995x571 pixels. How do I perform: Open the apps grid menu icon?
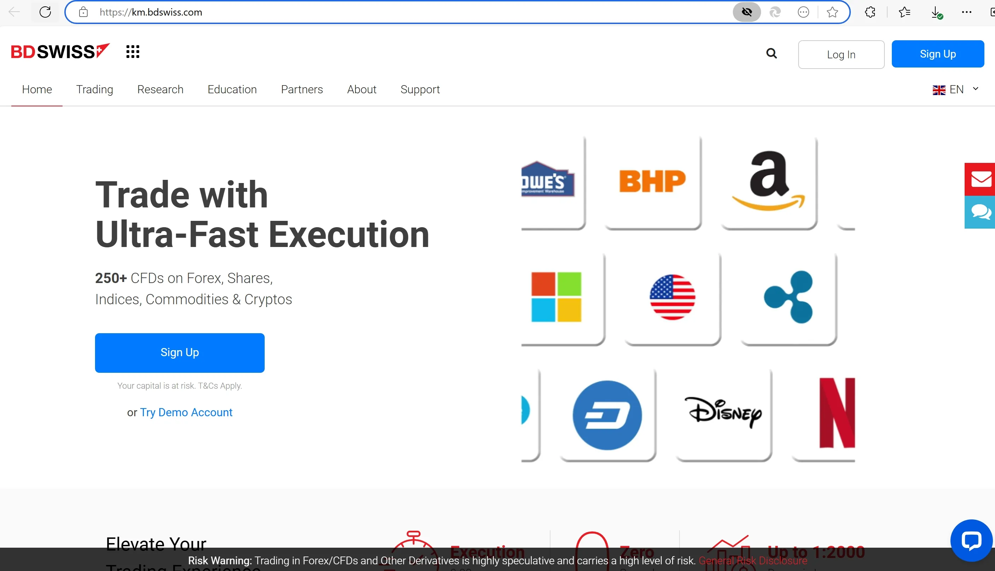coord(133,52)
